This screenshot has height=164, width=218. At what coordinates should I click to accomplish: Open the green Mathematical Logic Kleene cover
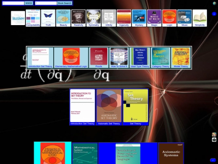click(85, 153)
